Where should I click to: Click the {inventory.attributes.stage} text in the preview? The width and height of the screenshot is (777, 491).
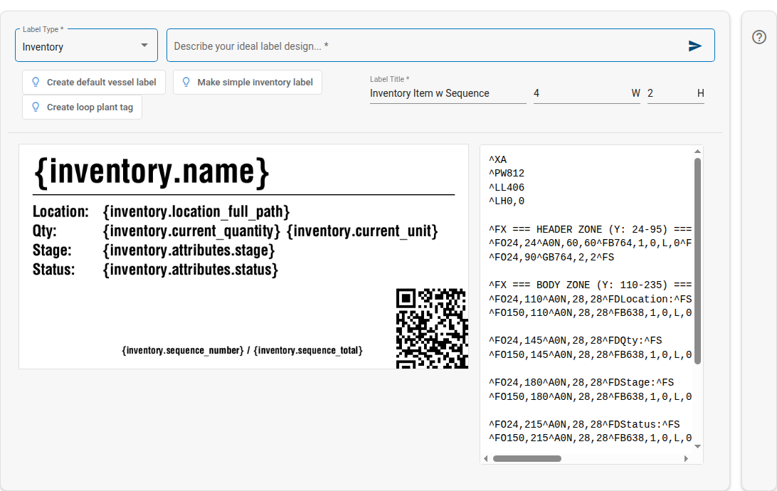pos(189,250)
